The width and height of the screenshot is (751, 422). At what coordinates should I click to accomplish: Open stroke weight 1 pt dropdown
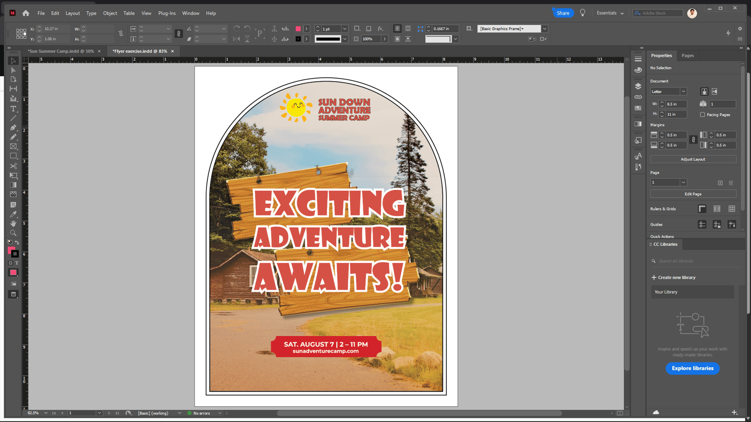coord(345,29)
